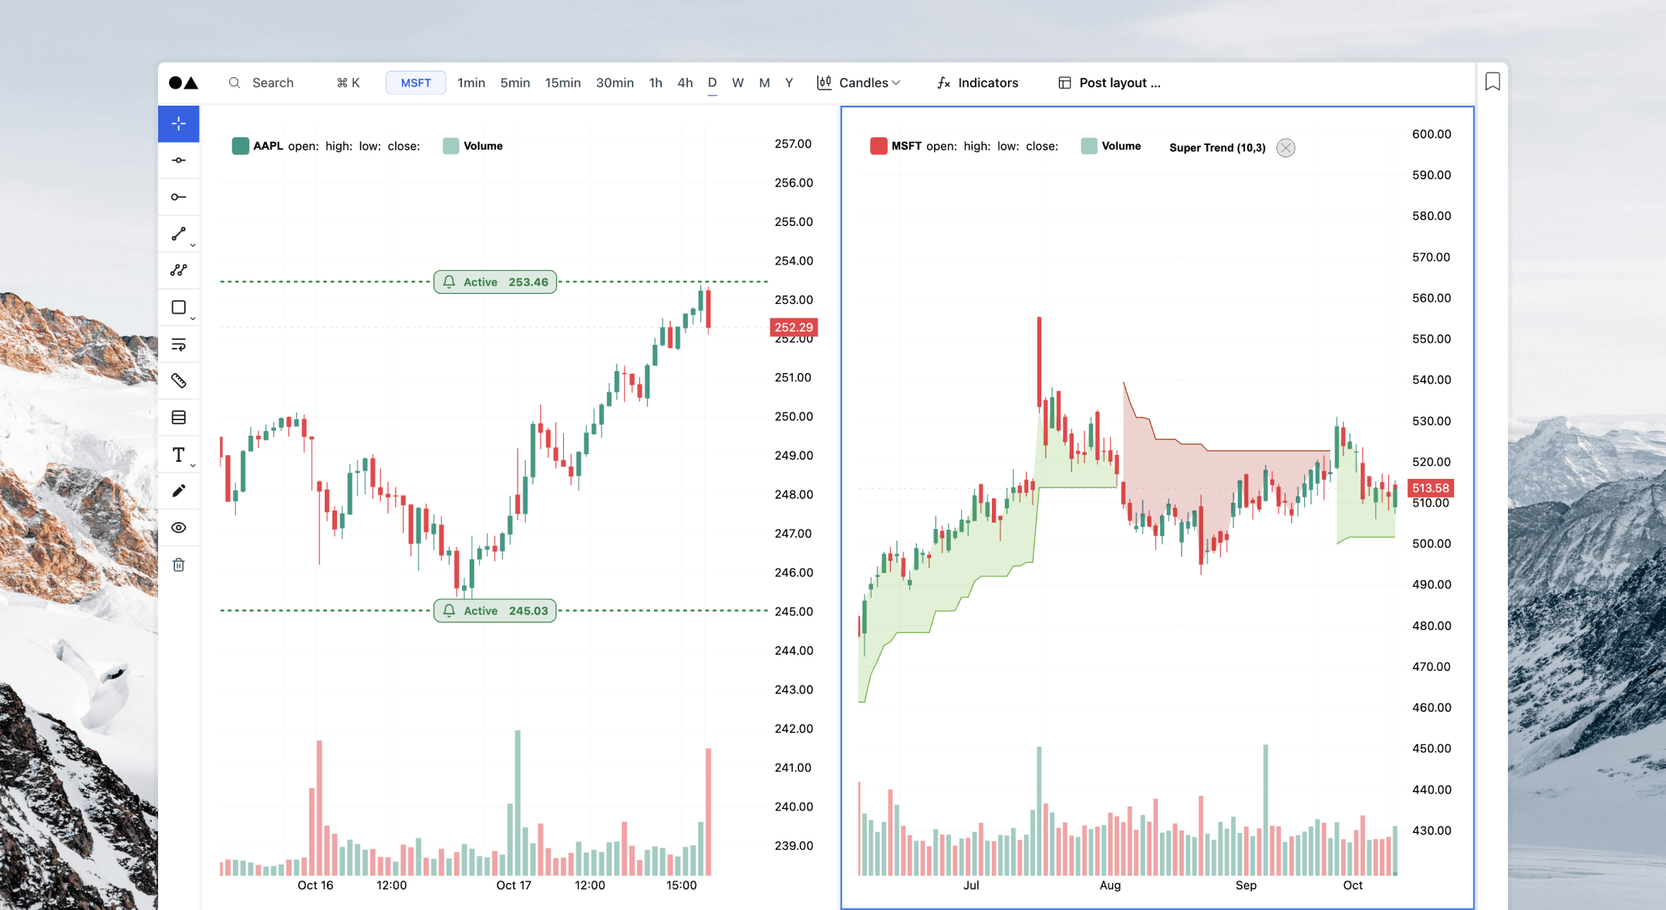Expand the text tool options chevron
1666x910 pixels.
pyautogui.click(x=192, y=465)
